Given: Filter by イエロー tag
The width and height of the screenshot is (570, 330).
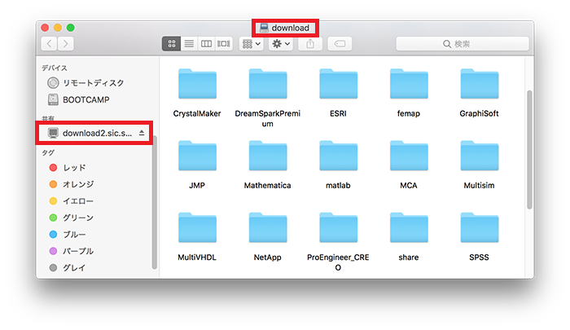Looking at the screenshot, I should point(72,201).
